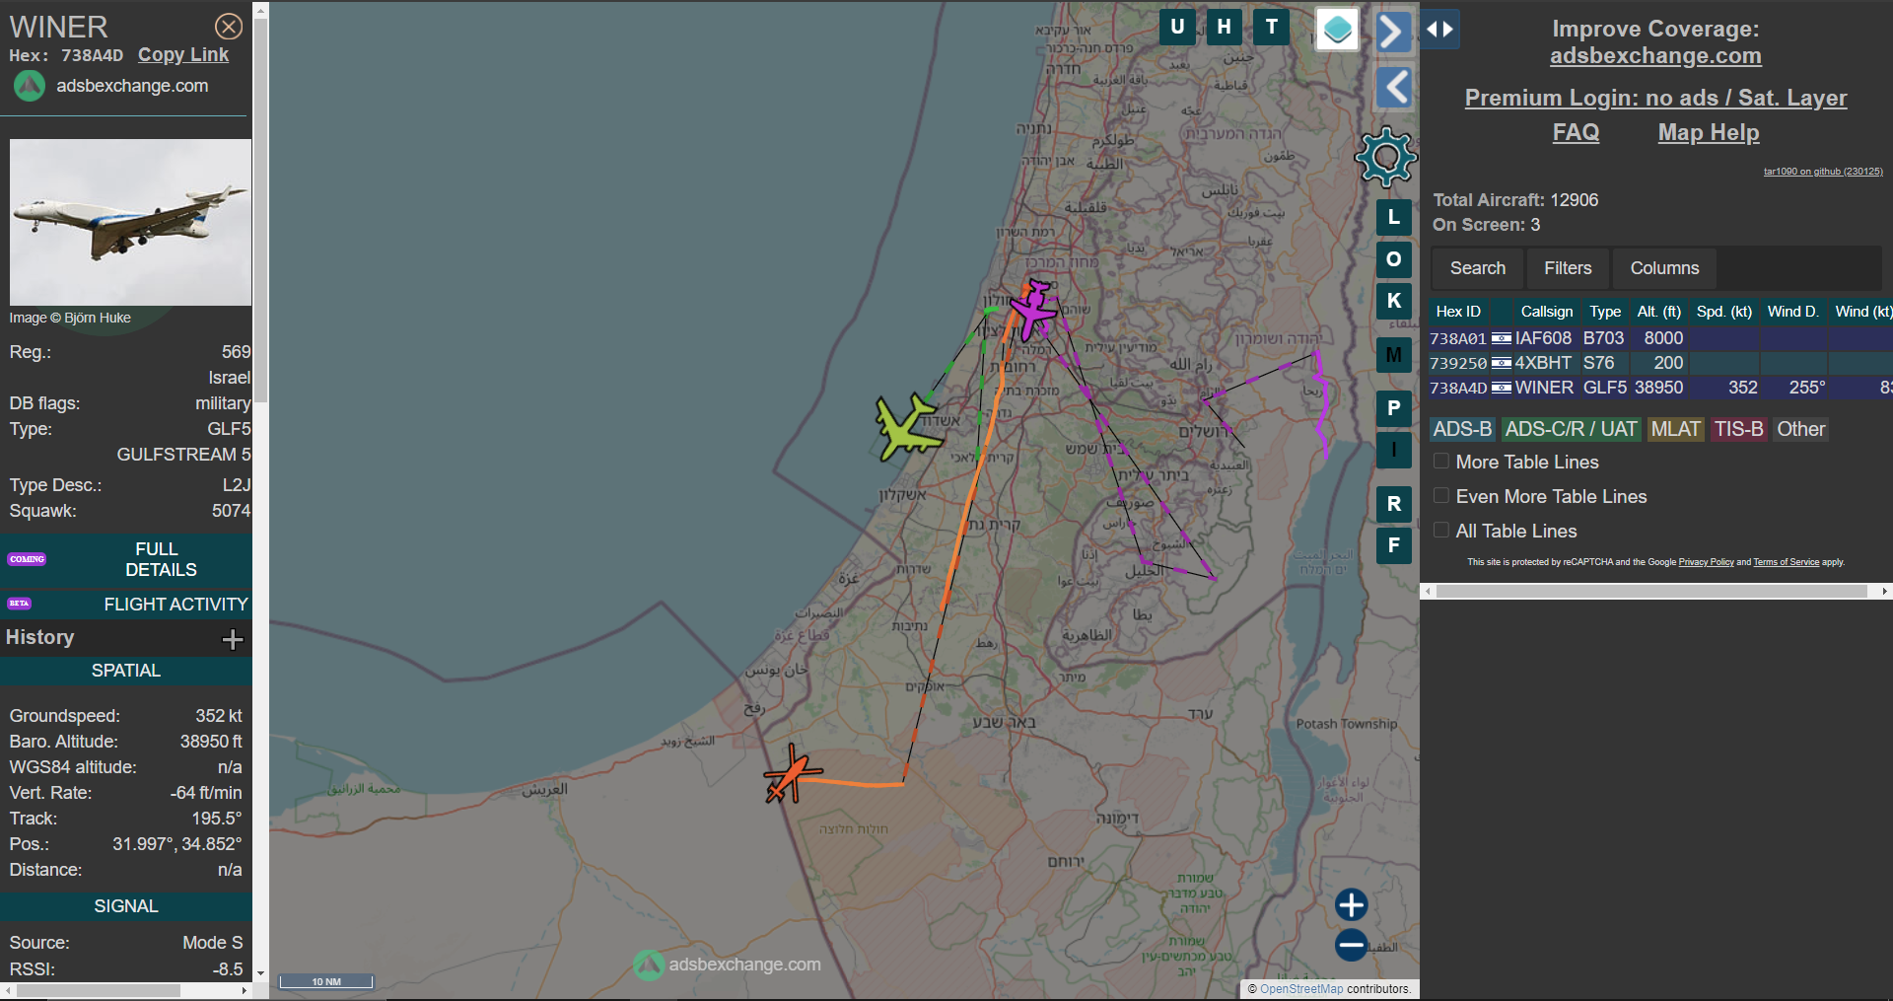Click the MLAT legend color label
Viewport: 1893px width, 1001px height.
(x=1675, y=429)
